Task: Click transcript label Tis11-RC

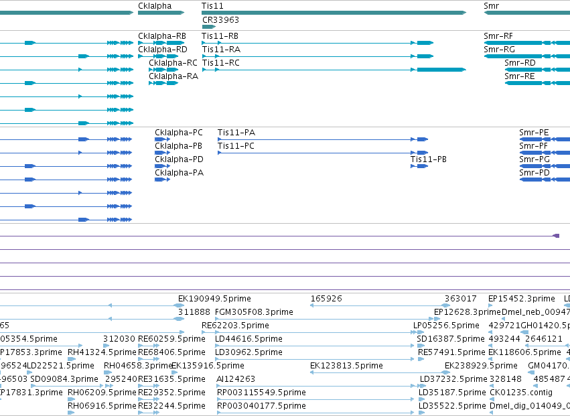Action: pyautogui.click(x=221, y=63)
